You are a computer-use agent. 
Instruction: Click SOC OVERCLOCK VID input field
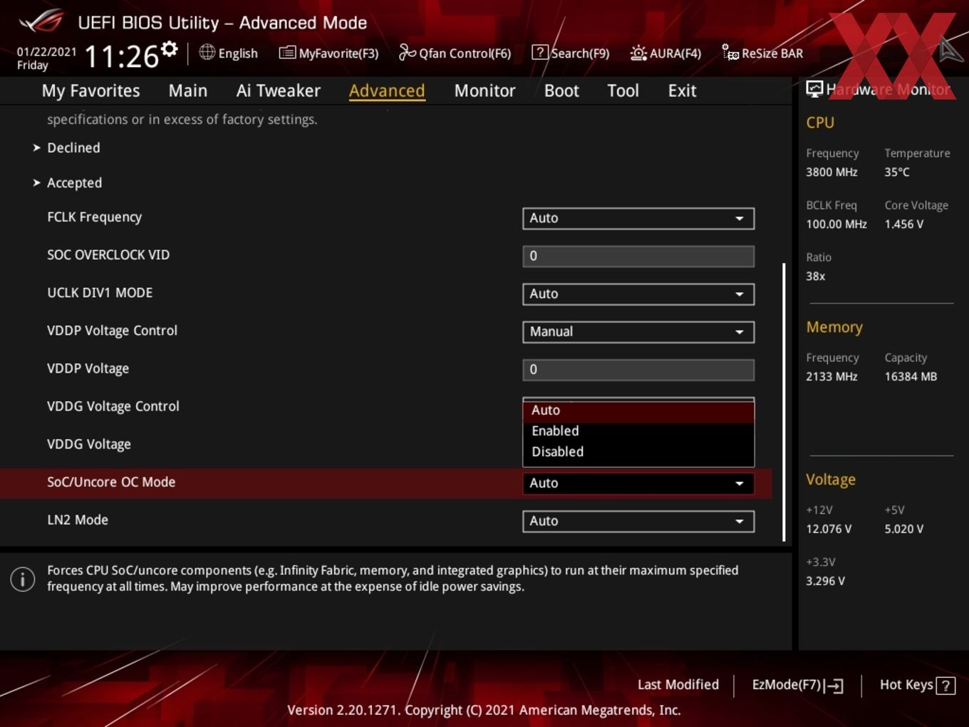(x=638, y=256)
